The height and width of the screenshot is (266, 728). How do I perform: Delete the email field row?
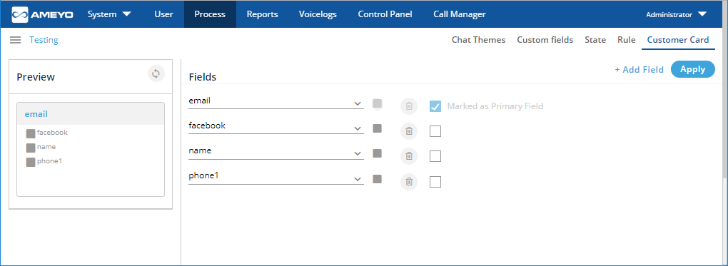pyautogui.click(x=409, y=106)
